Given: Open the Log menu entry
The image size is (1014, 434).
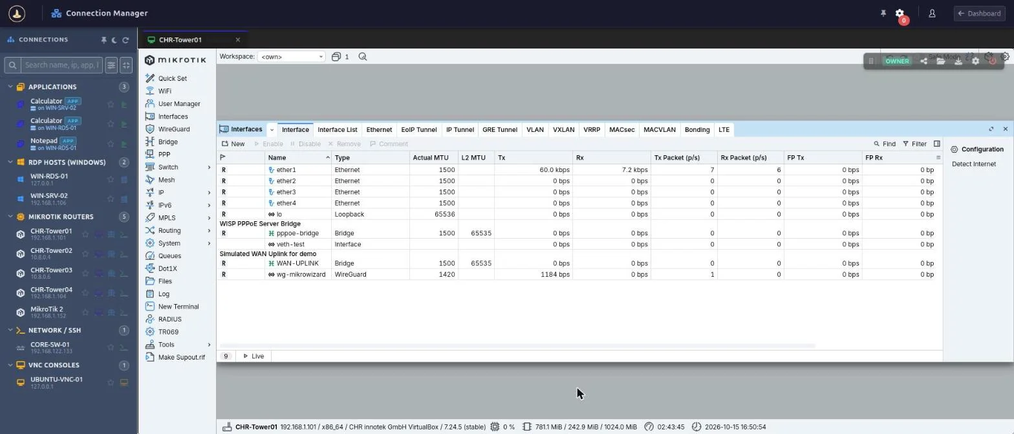Looking at the screenshot, I should coord(164,294).
